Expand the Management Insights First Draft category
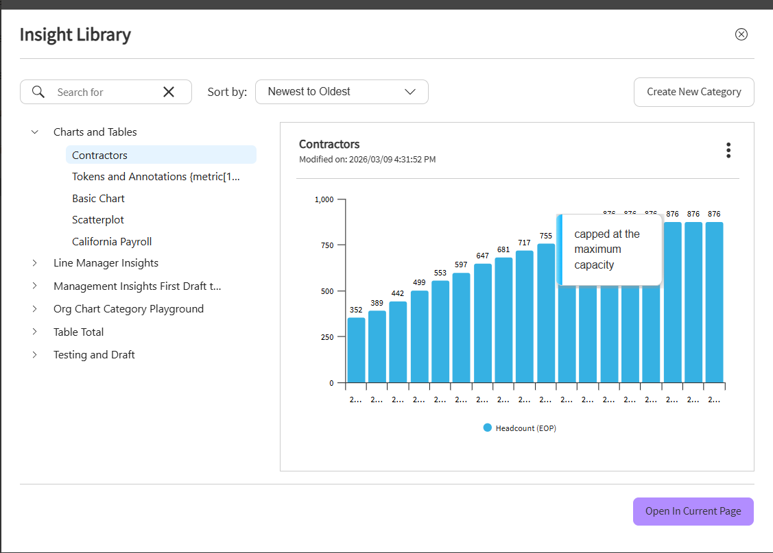Viewport: 773px width, 553px height. click(x=35, y=286)
